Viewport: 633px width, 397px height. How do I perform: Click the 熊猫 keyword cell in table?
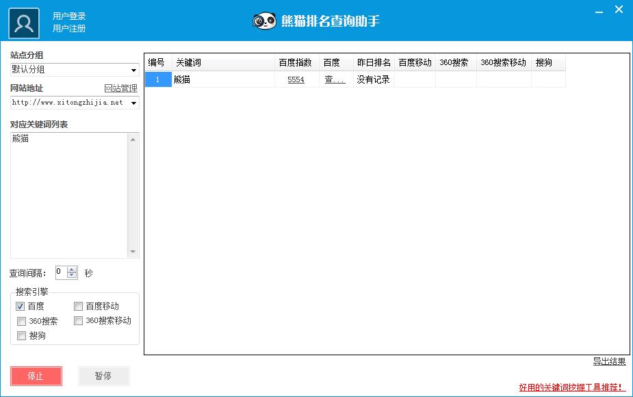point(223,79)
